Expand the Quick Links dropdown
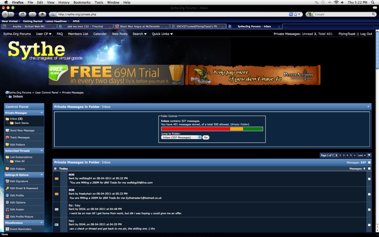Viewport: 379px width, 237px height. tap(162, 34)
